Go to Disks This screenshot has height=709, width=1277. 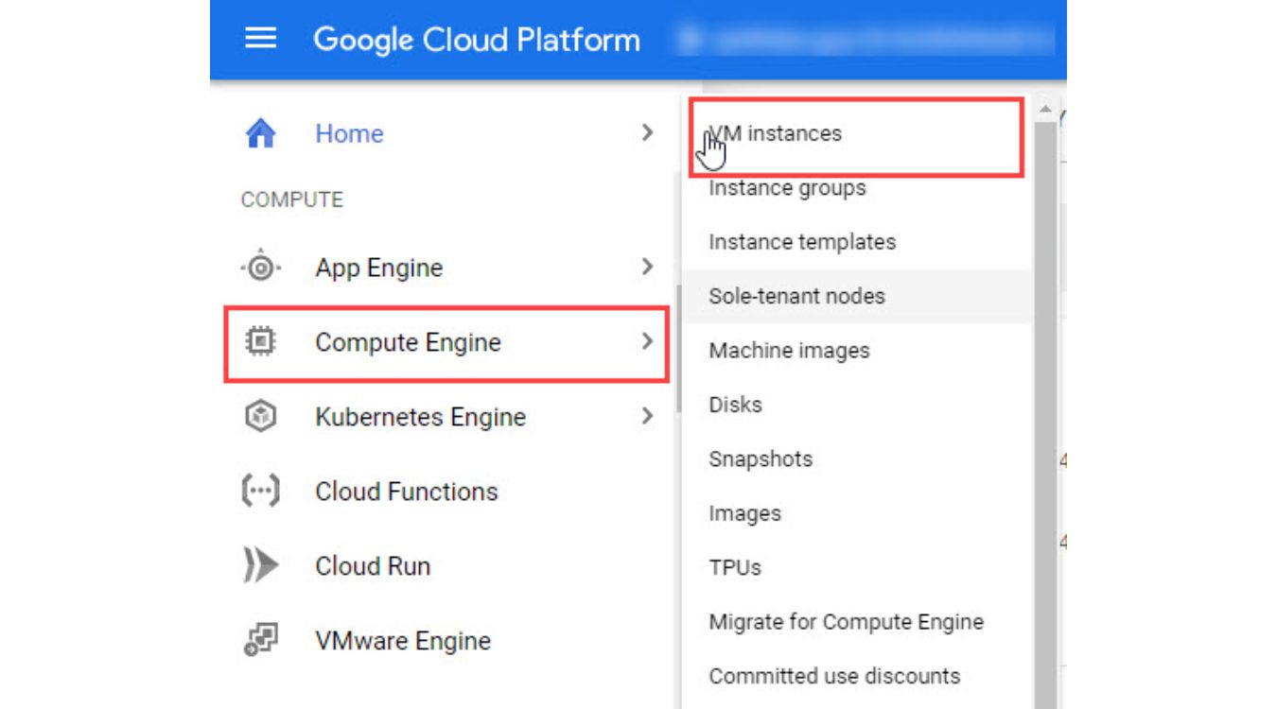(735, 405)
